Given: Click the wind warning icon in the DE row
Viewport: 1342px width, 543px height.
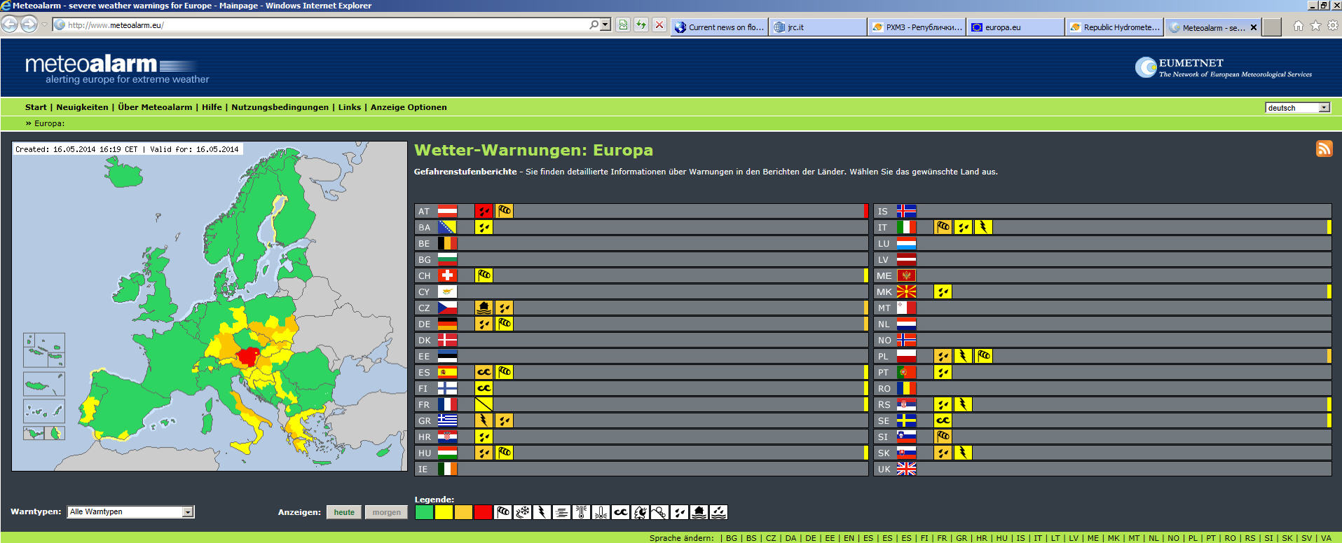Looking at the screenshot, I should coord(504,324).
